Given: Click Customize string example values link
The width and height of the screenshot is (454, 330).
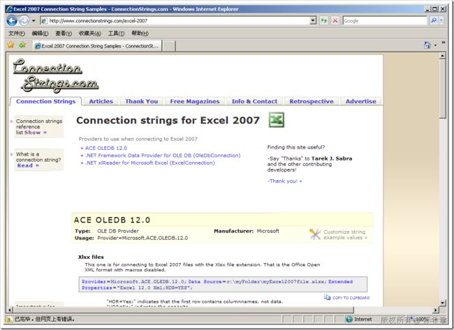Looking at the screenshot, I should tap(345, 234).
